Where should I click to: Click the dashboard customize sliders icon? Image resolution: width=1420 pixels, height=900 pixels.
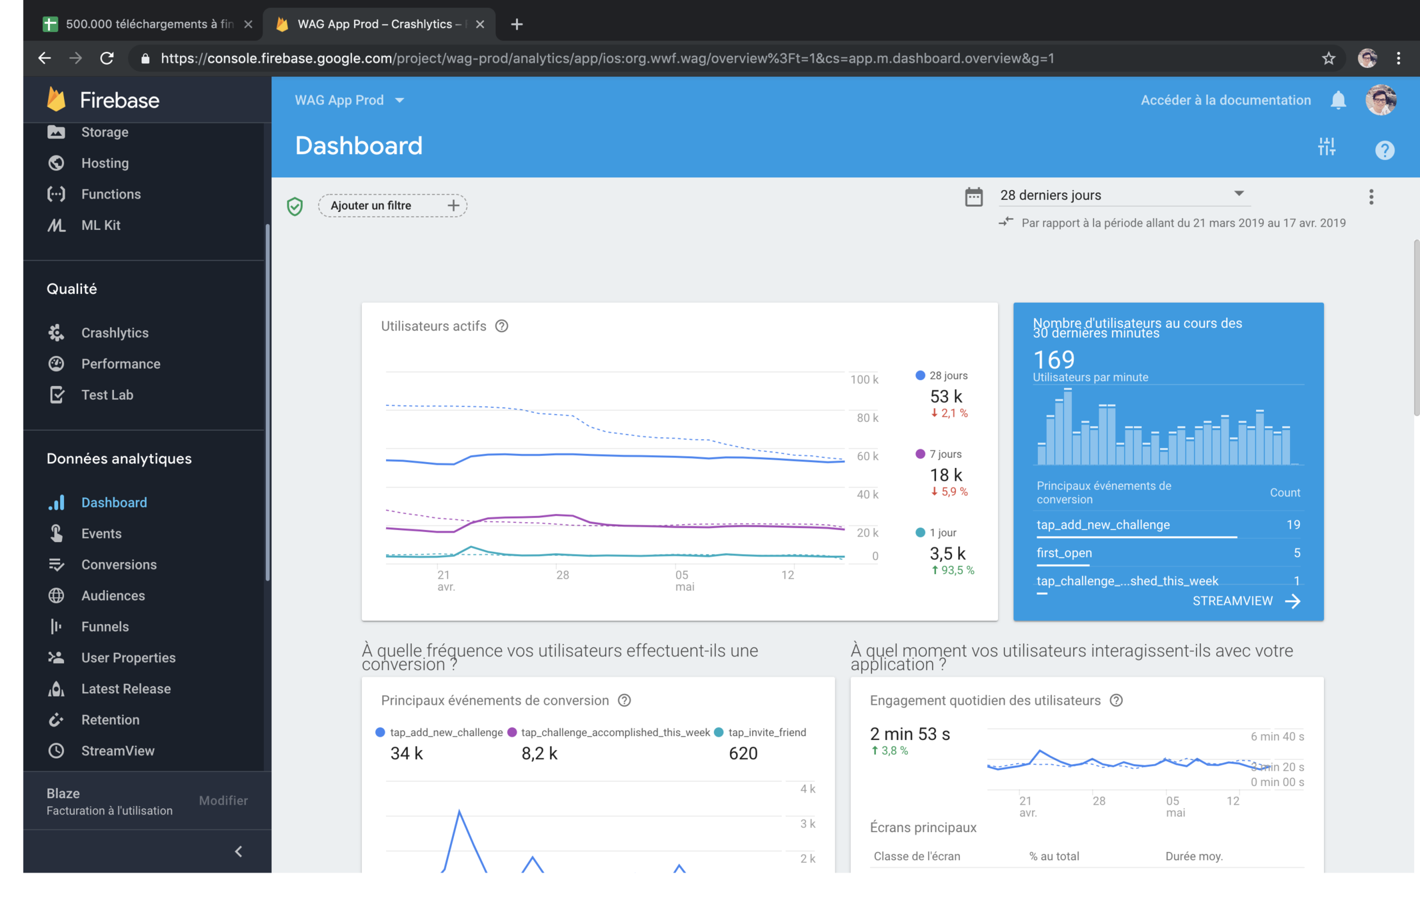[1327, 147]
